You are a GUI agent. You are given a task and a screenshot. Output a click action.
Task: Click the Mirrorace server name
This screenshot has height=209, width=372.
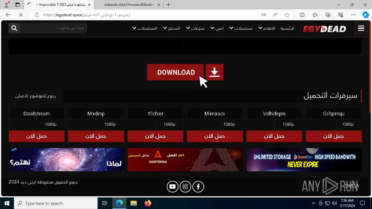pos(215,113)
